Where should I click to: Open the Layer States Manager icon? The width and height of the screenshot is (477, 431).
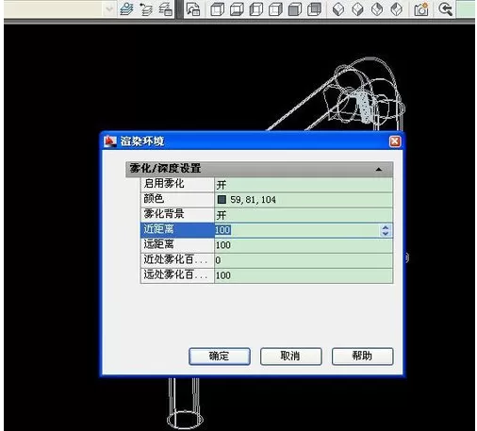(x=165, y=9)
